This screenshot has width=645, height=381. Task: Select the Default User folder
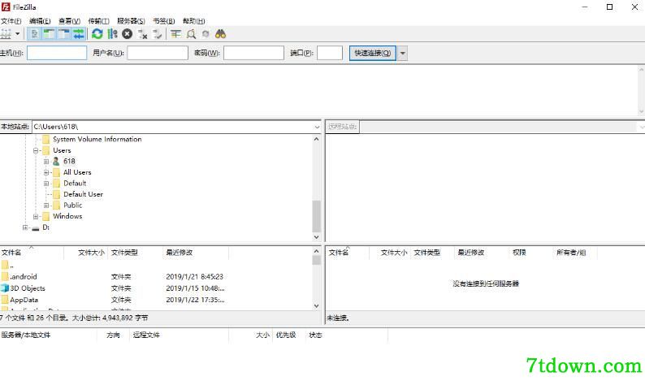[83, 194]
